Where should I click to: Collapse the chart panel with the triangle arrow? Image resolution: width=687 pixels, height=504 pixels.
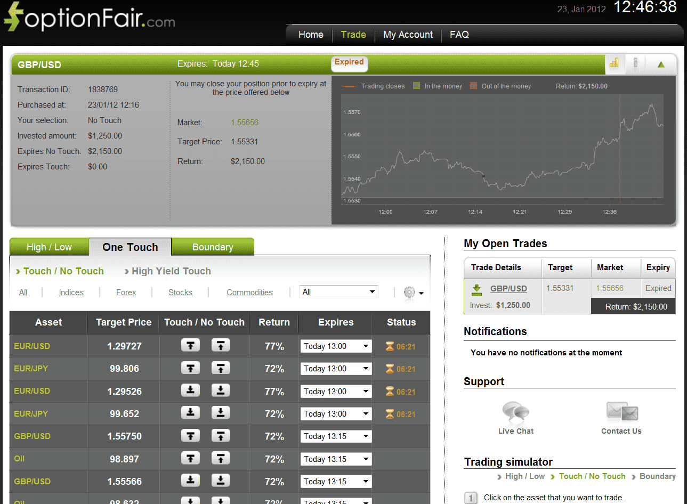(661, 63)
